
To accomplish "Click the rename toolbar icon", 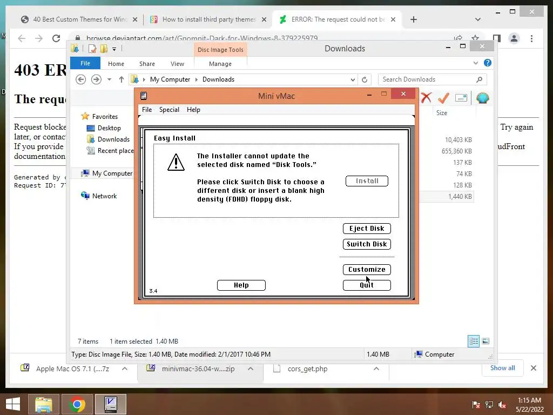I will (x=461, y=98).
